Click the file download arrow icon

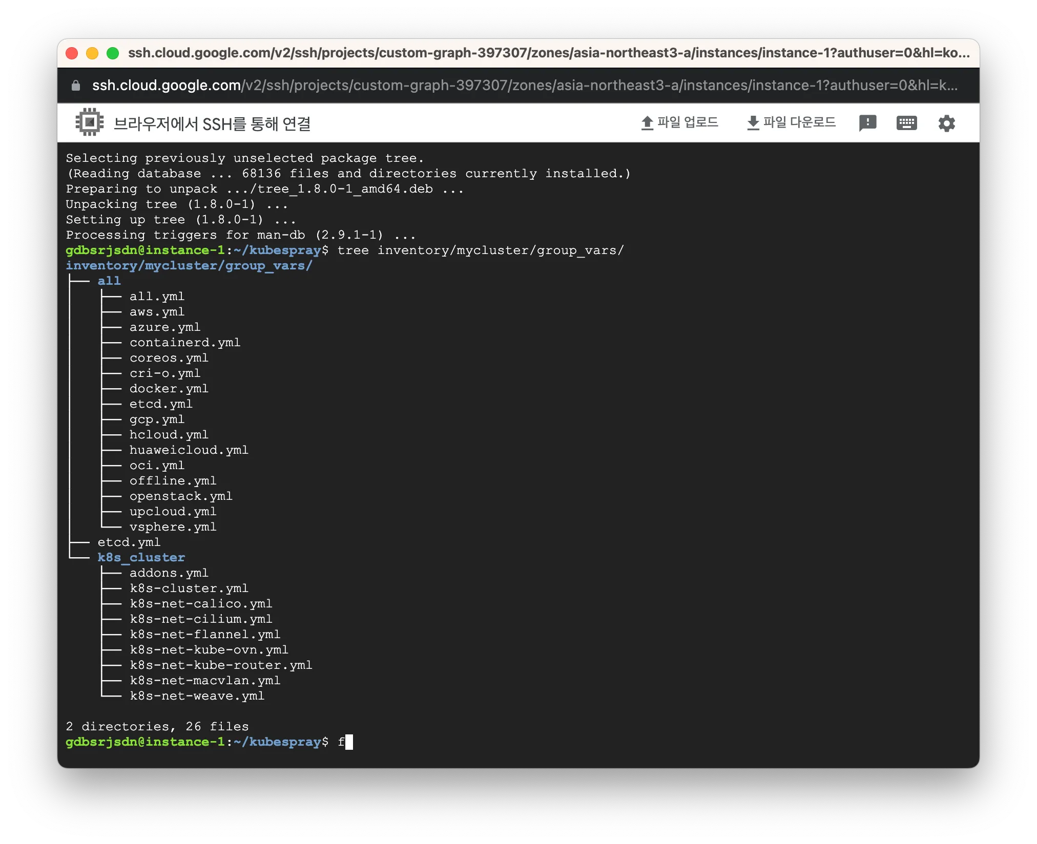753,123
